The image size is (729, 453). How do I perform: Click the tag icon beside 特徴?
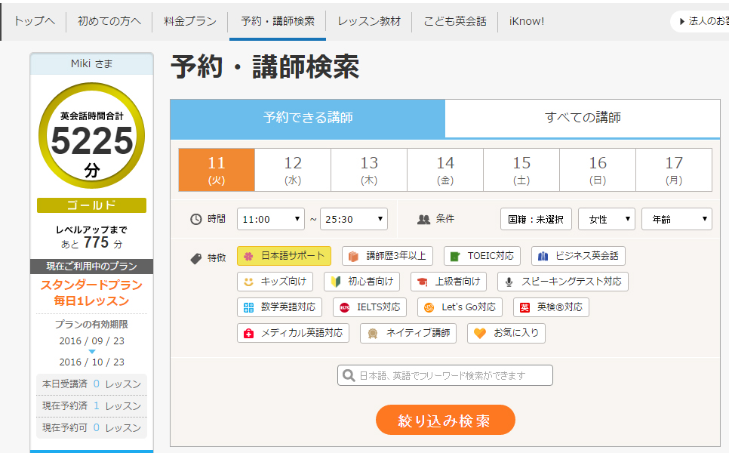point(195,258)
